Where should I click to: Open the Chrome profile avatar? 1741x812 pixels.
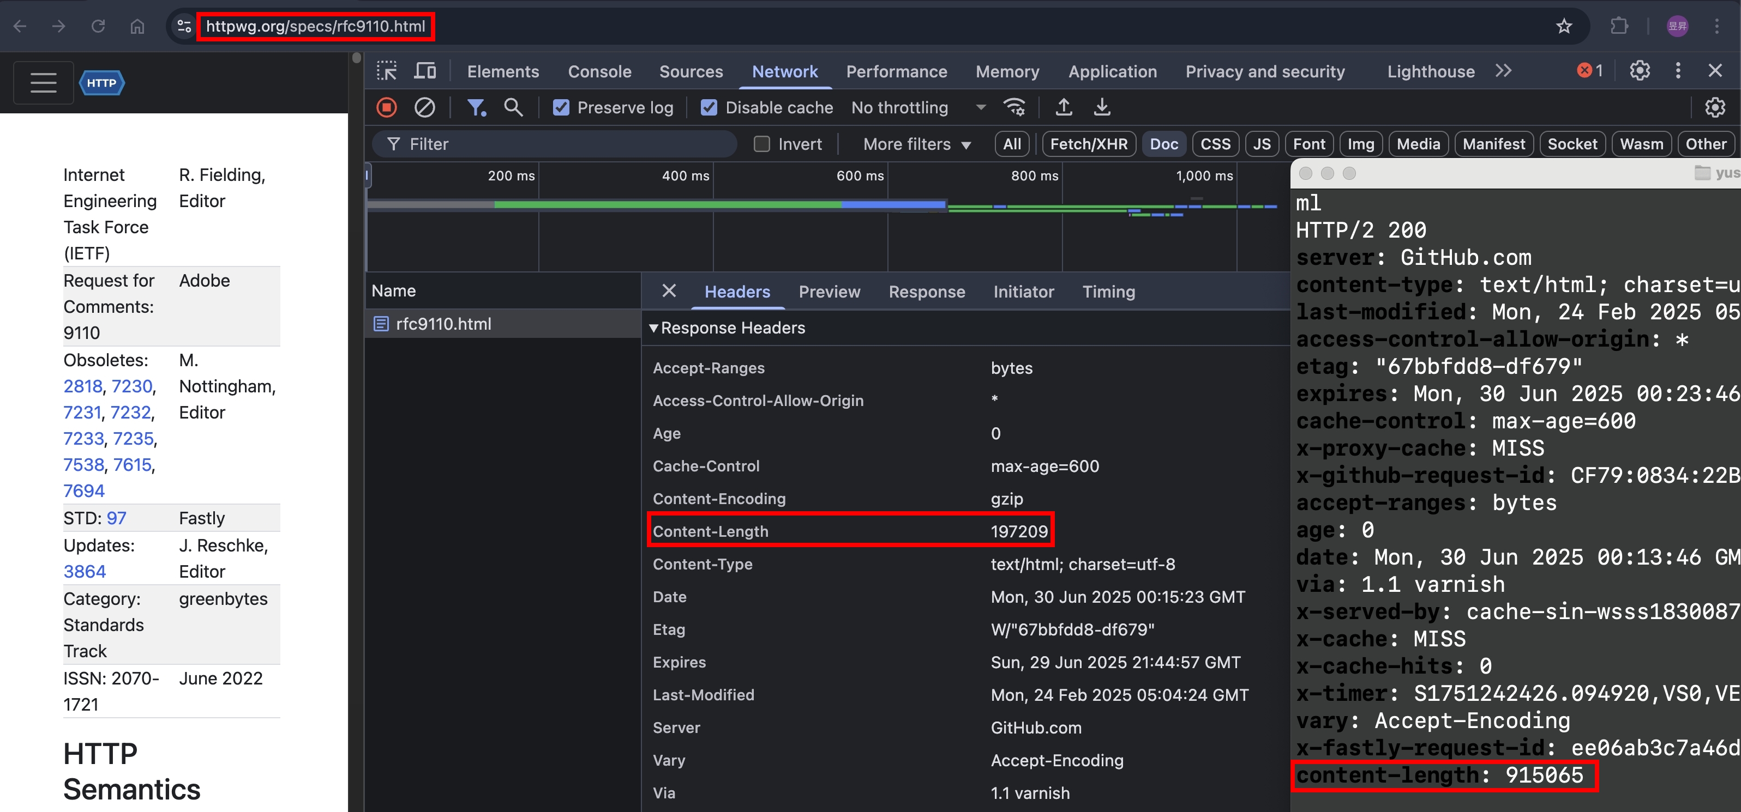pyautogui.click(x=1678, y=26)
